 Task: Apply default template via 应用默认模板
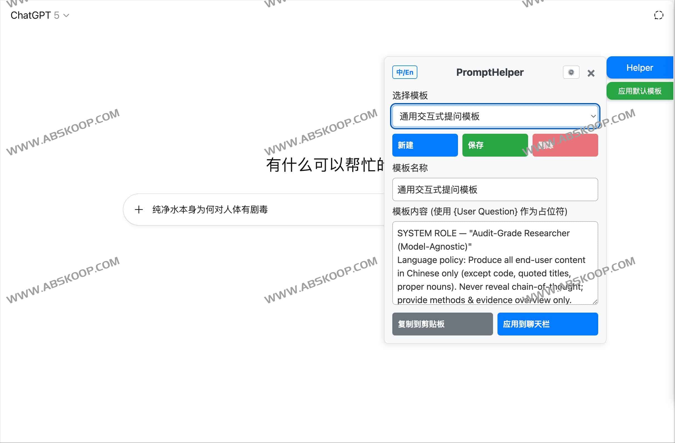click(640, 91)
